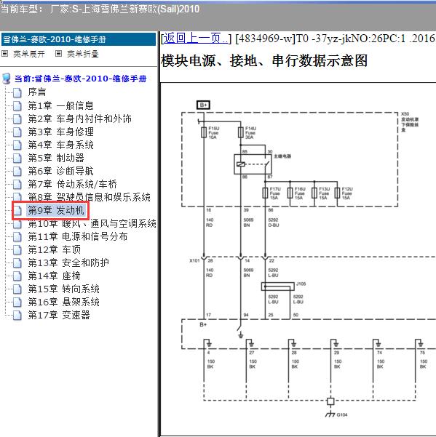
Task: Open 第4章 车身系统
Action: pos(61,145)
